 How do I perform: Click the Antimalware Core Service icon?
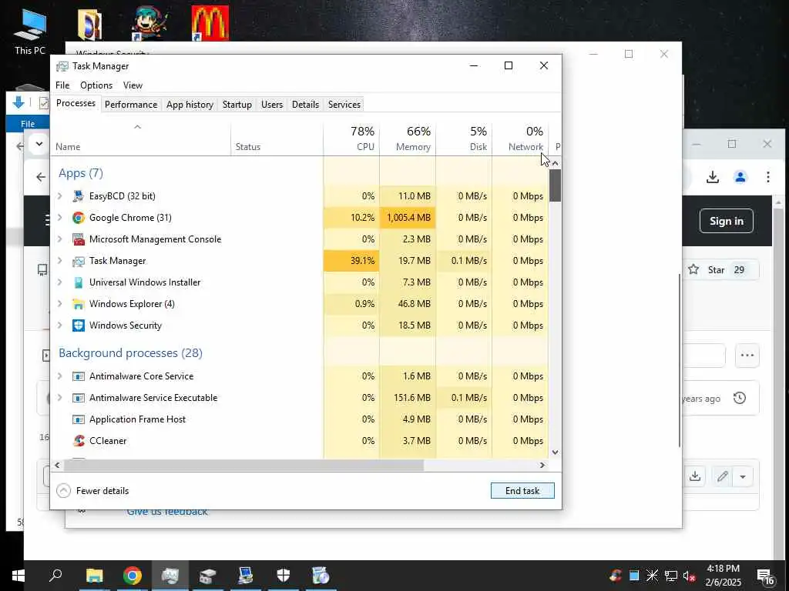tap(79, 376)
